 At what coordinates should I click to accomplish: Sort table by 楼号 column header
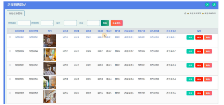118,31
